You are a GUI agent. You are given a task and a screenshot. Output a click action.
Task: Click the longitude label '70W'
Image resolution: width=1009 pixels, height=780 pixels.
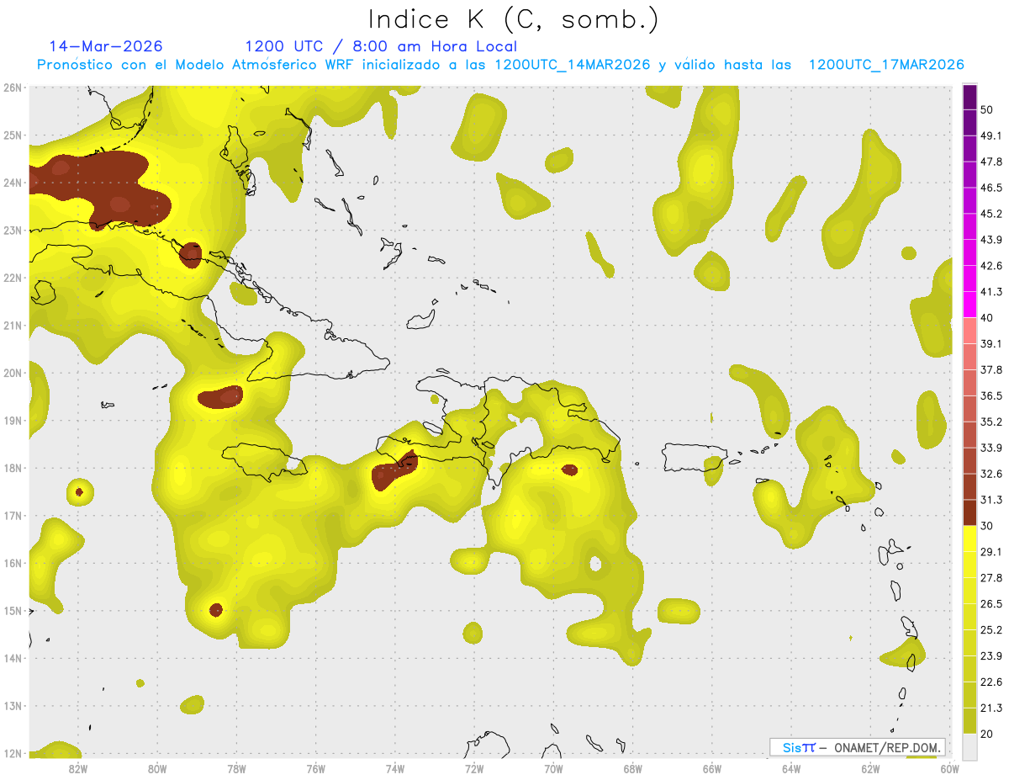click(x=553, y=768)
